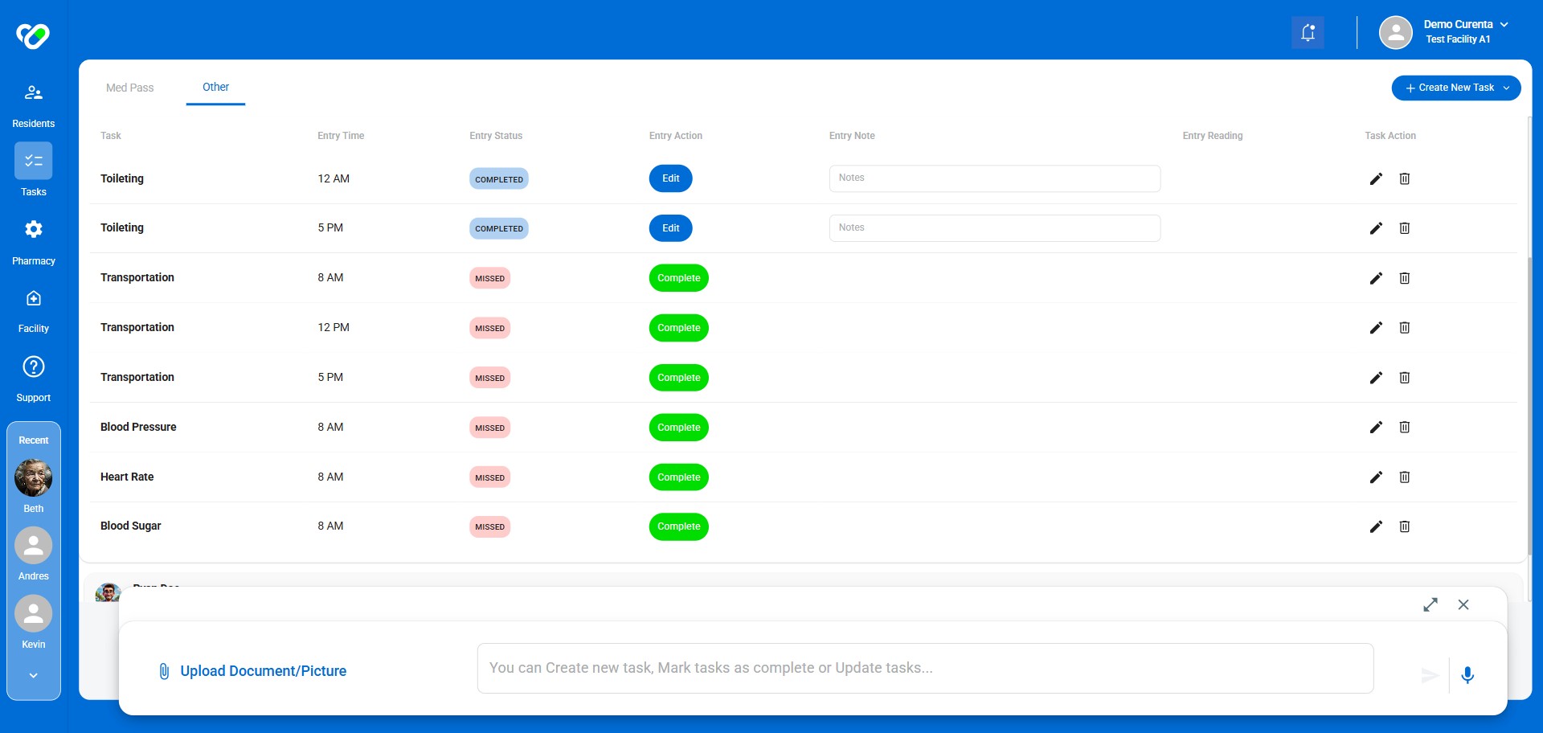Image resolution: width=1543 pixels, height=733 pixels.
Task: Open the Support help icon
Action: (33, 366)
